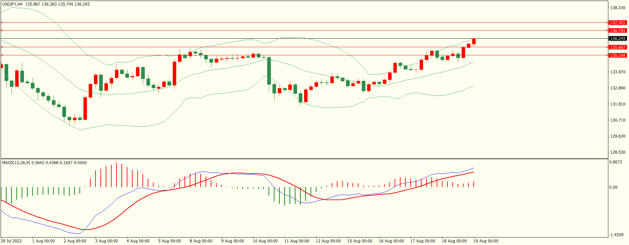The height and width of the screenshot is (245, 629).
Task: Click the 135.667 red price label
Action: [618, 47]
